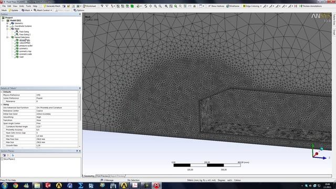Switch to the Report Preview tab
336x189 pixels.
[117, 176]
